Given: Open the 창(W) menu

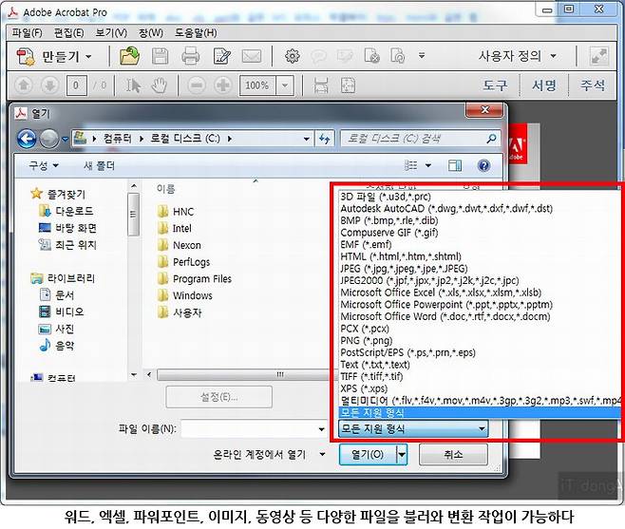Looking at the screenshot, I should coord(151,32).
